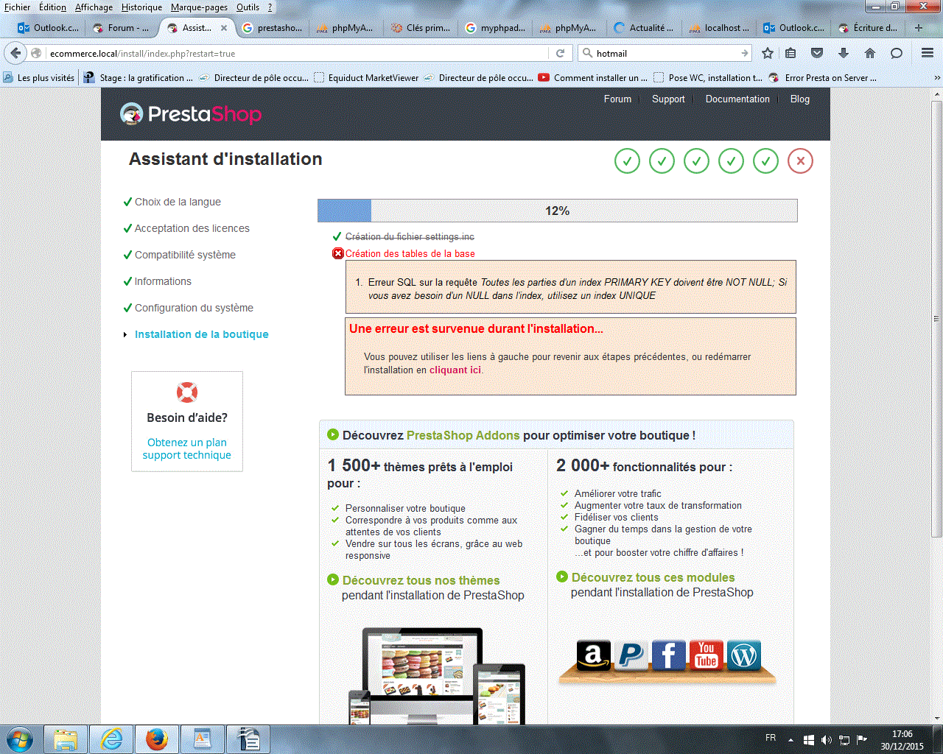Click the Amazon icon on the shelf
Image resolution: width=943 pixels, height=754 pixels.
594,655
